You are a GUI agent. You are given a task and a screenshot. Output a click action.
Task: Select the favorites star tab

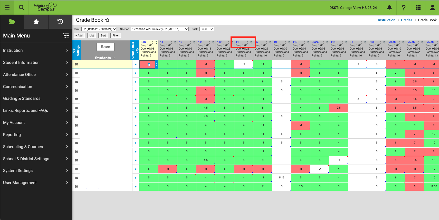(x=36, y=22)
